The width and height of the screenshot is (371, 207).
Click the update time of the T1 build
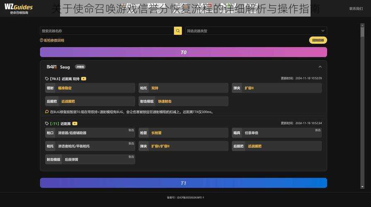coord(301,123)
